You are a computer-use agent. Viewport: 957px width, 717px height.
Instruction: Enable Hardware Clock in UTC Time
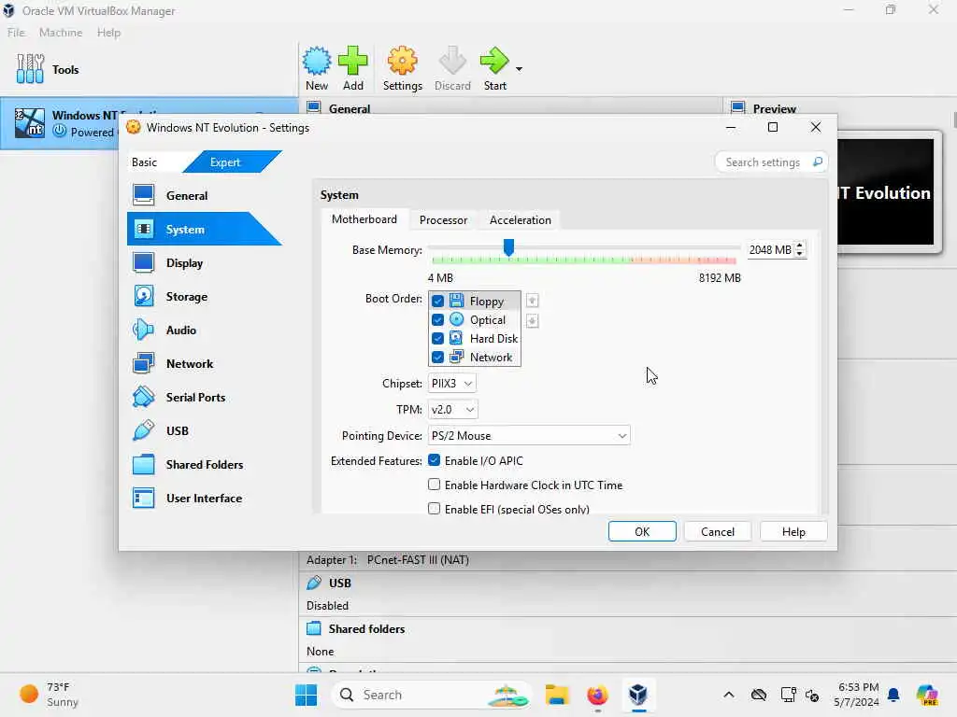(x=434, y=485)
